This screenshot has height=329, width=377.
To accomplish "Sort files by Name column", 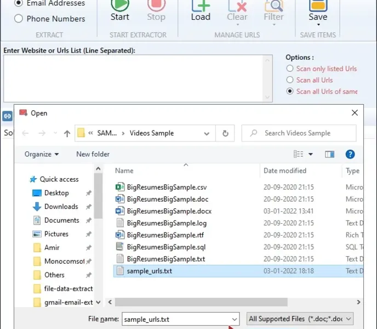I will point(124,171).
